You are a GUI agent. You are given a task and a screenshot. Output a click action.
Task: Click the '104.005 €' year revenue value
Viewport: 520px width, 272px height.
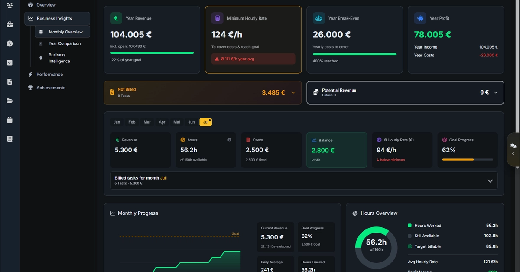130,35
